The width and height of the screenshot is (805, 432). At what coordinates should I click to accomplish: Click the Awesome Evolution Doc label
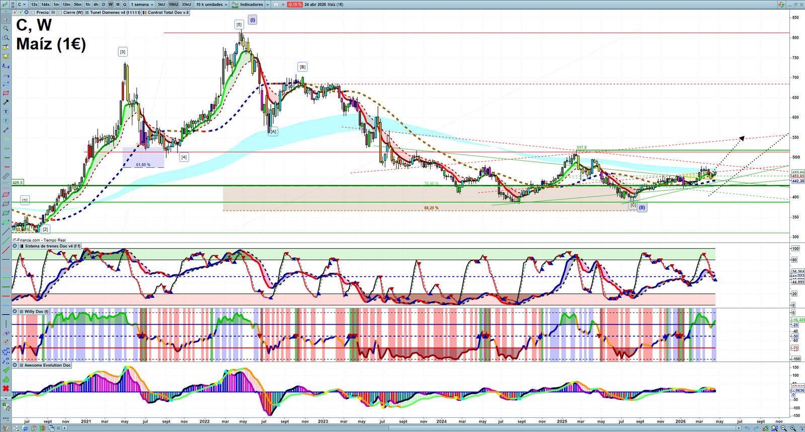48,365
